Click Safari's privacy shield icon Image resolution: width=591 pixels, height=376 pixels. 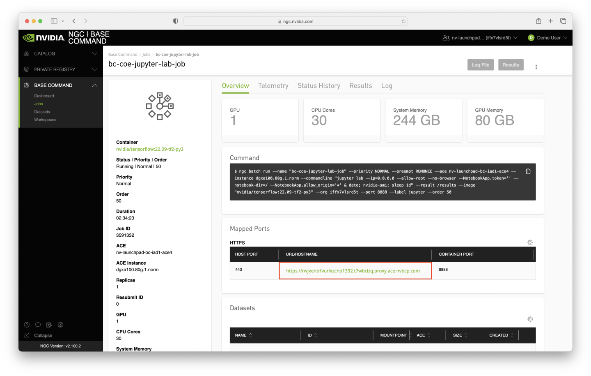pyautogui.click(x=175, y=21)
